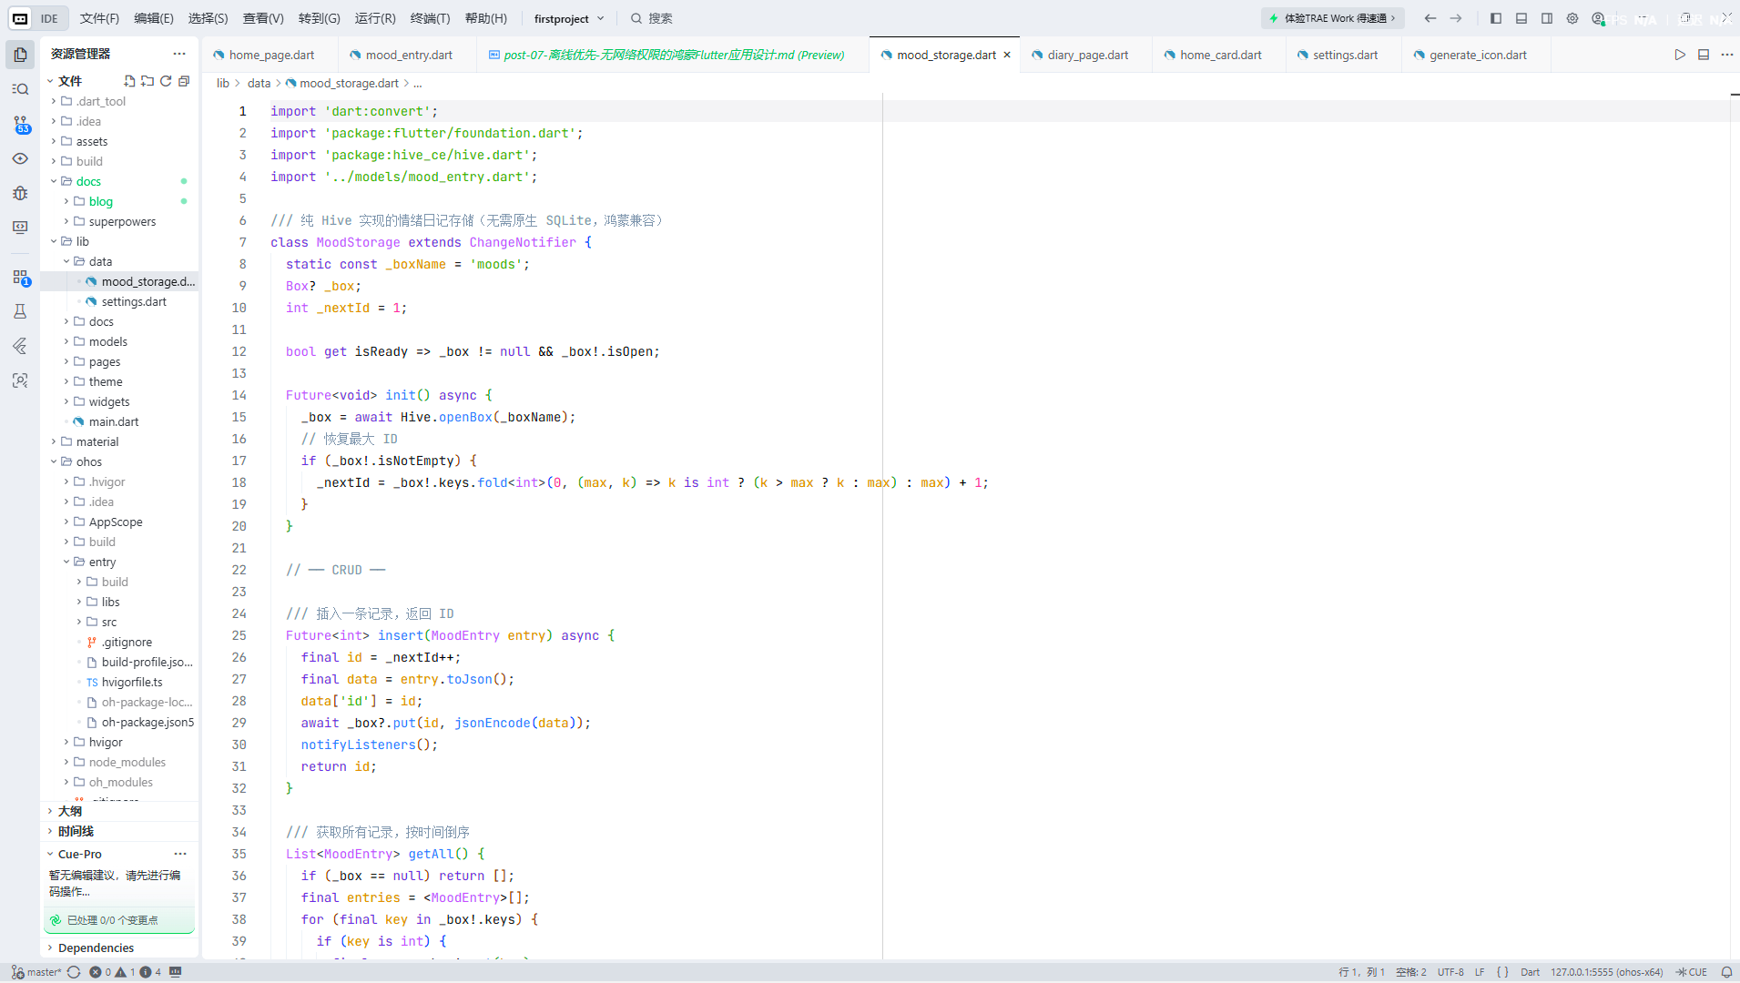This screenshot has height=983, width=1740.
Task: Click the Dart language mode in status bar
Action: click(x=1530, y=972)
